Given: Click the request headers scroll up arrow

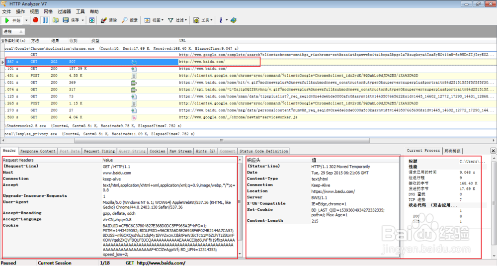Looking at the screenshot, I should click(240, 160).
